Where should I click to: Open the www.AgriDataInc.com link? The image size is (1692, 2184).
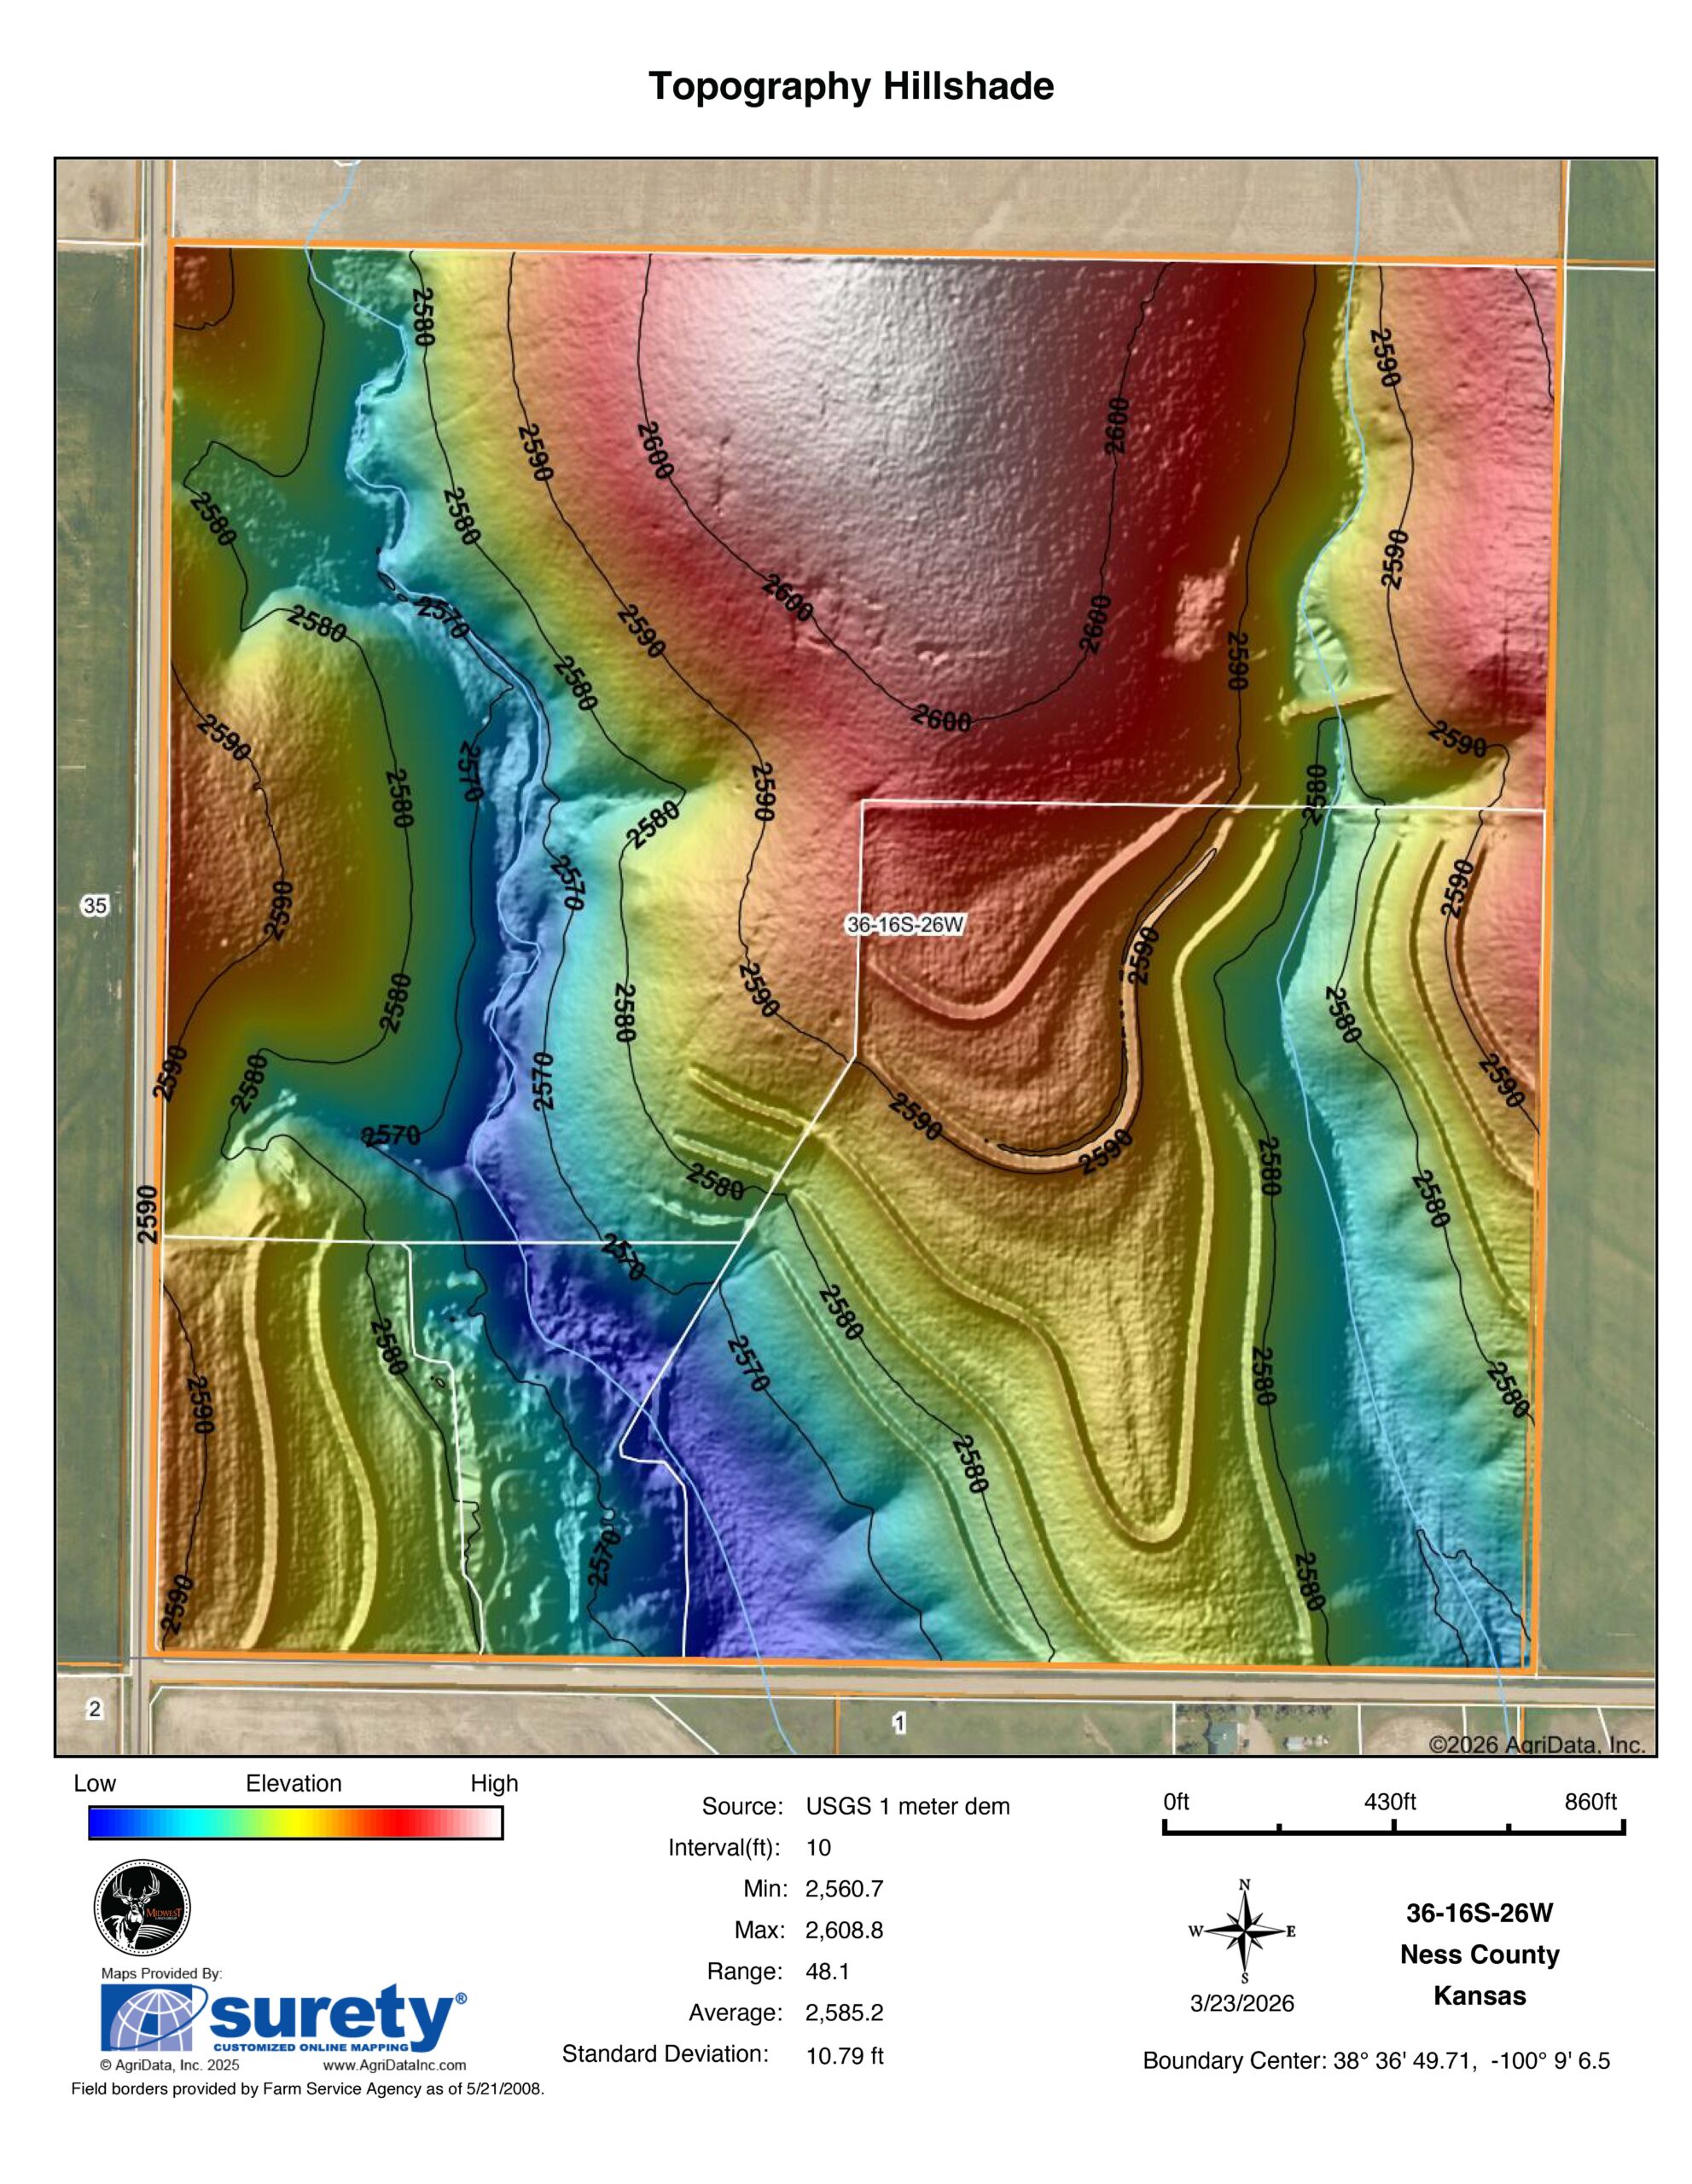pos(395,2064)
